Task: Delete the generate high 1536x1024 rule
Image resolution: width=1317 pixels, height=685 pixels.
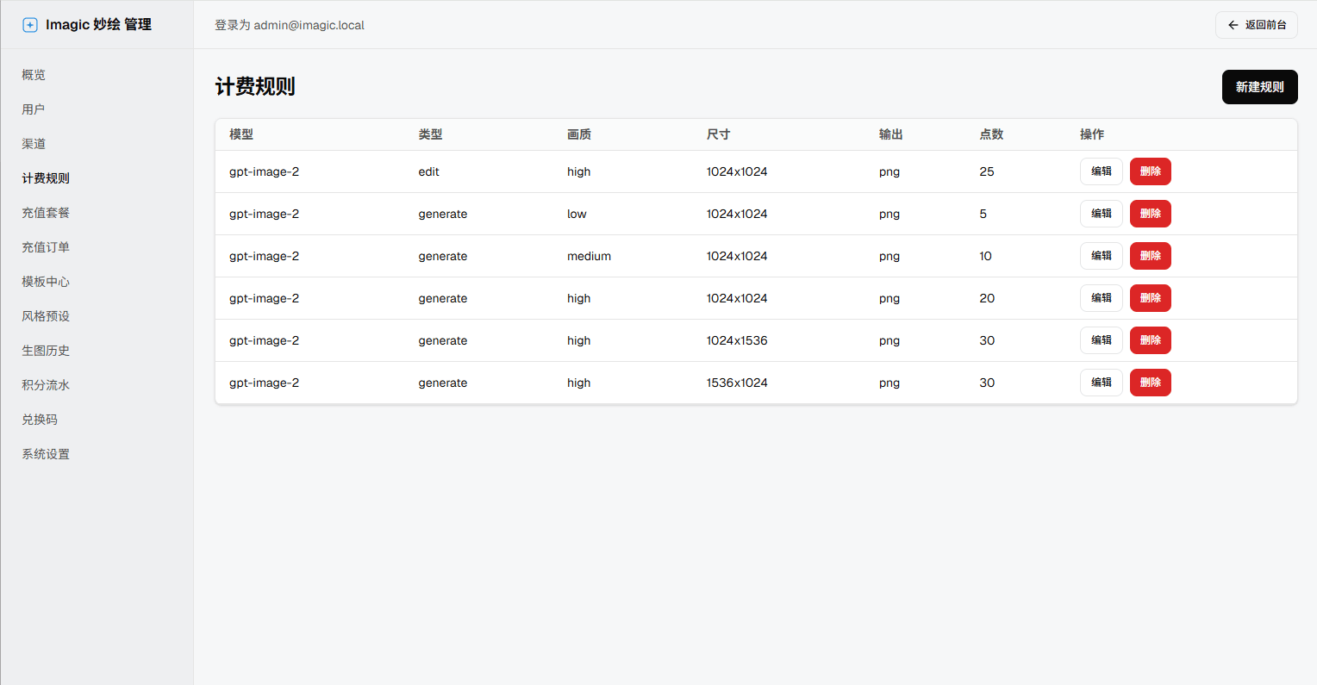Action: (x=1151, y=383)
